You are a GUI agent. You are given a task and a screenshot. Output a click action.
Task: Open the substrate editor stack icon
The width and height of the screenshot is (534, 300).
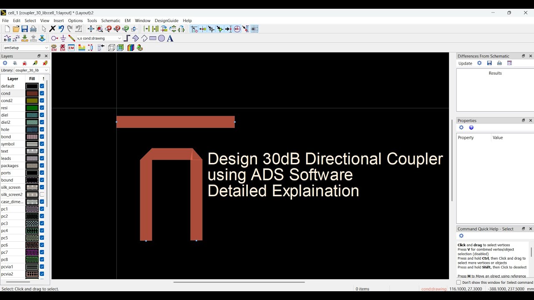[x=82, y=48]
